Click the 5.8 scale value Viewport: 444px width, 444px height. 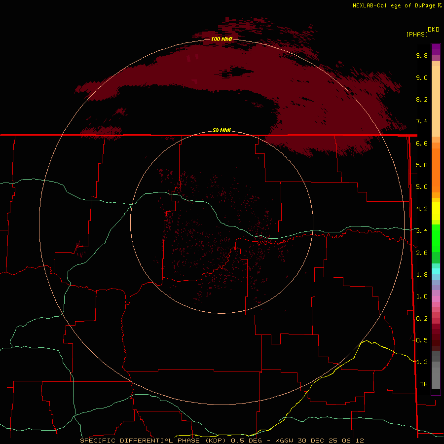click(x=422, y=165)
